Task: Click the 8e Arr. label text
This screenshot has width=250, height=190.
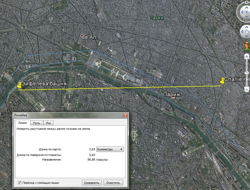Action: (90, 37)
